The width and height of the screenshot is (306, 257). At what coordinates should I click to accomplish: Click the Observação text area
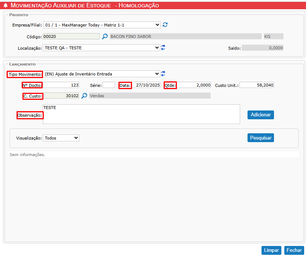click(141, 114)
